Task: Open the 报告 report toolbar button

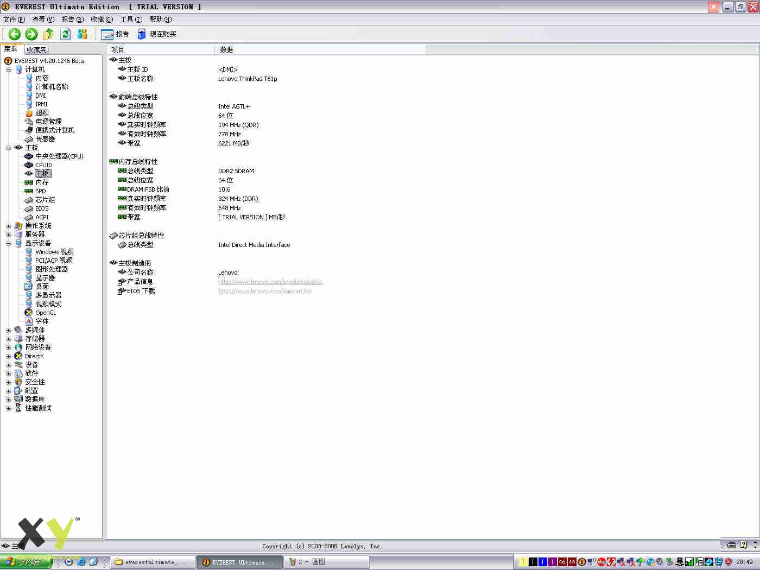Action: point(115,34)
